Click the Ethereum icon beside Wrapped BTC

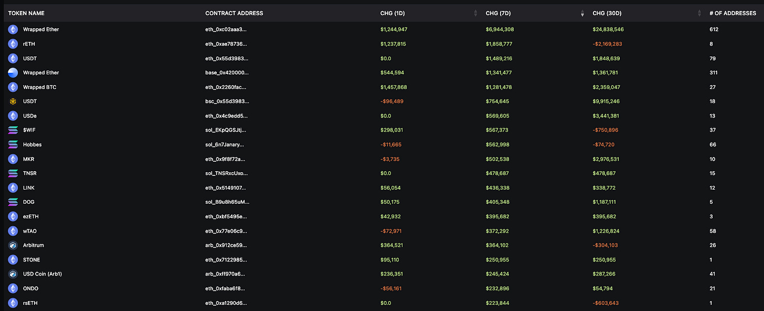(x=13, y=87)
